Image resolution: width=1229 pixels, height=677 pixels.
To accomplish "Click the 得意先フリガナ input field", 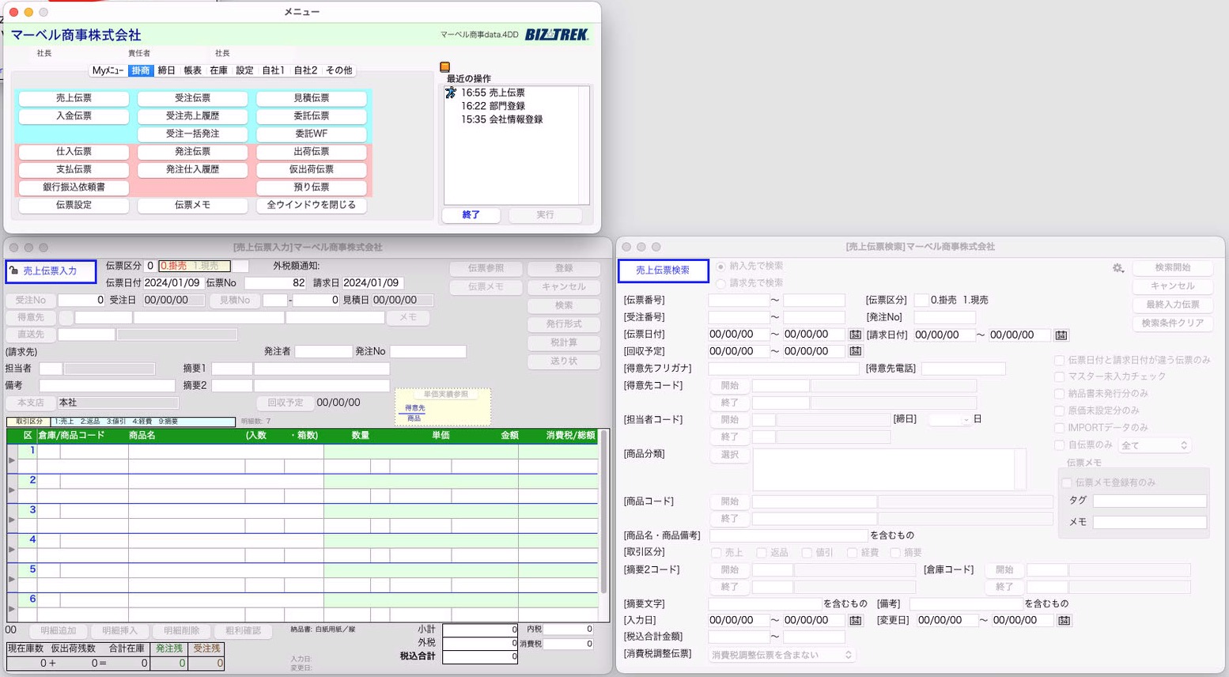I will pyautogui.click(x=783, y=369).
